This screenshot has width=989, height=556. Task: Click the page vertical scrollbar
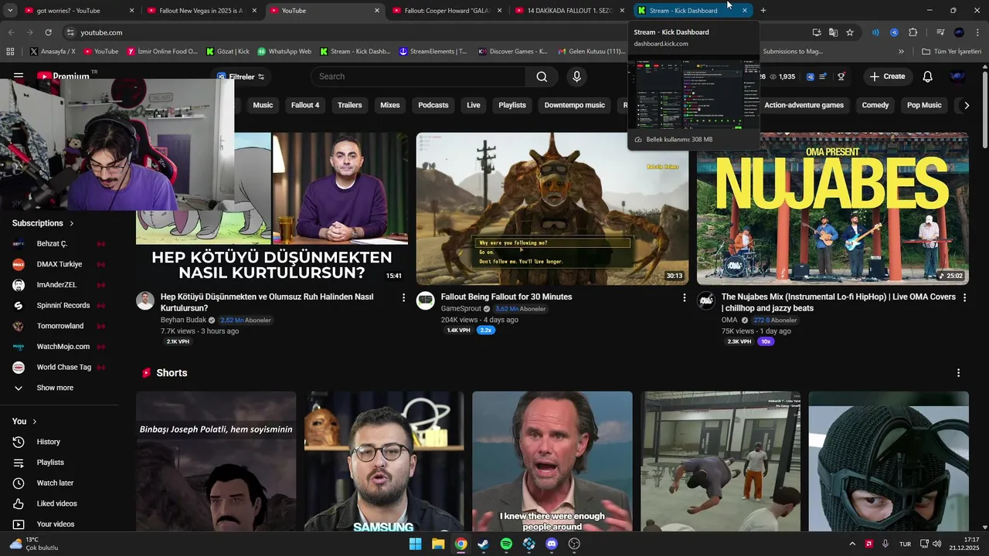tap(984, 108)
